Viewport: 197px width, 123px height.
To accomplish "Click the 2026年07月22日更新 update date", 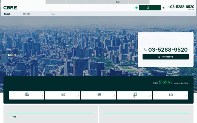I will pos(181,83).
